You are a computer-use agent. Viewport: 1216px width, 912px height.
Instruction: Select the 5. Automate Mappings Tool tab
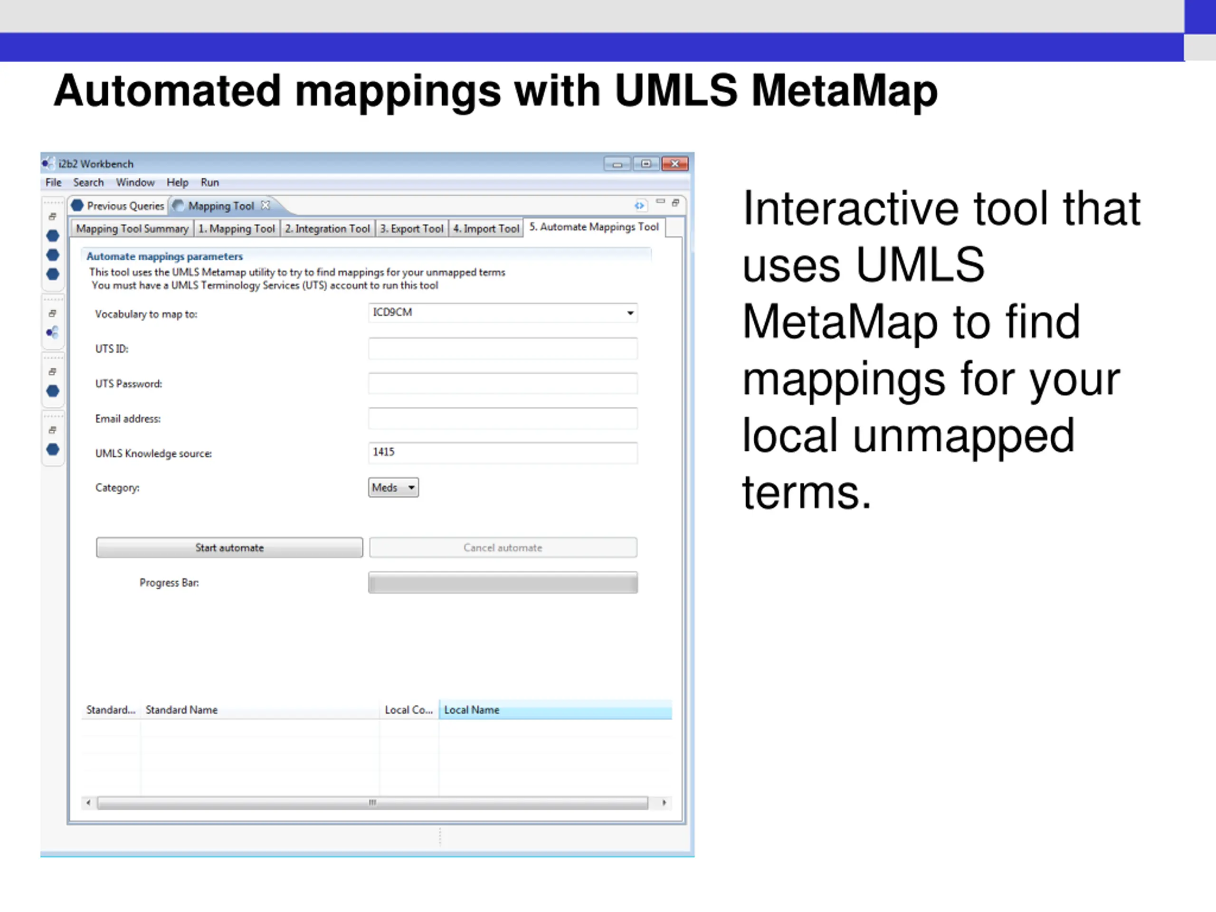coord(594,227)
